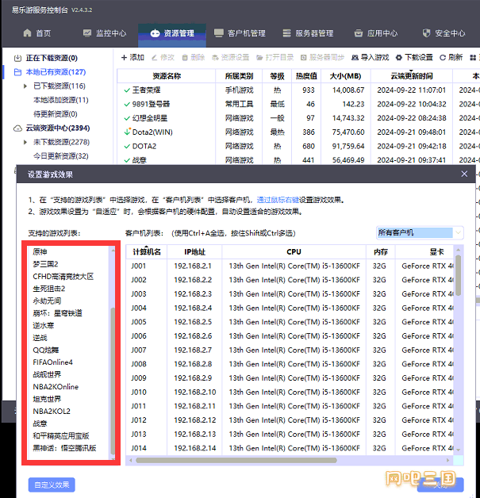Select 黑神话：悟空腾讯版 in games list
The width and height of the screenshot is (480, 498).
point(64,448)
